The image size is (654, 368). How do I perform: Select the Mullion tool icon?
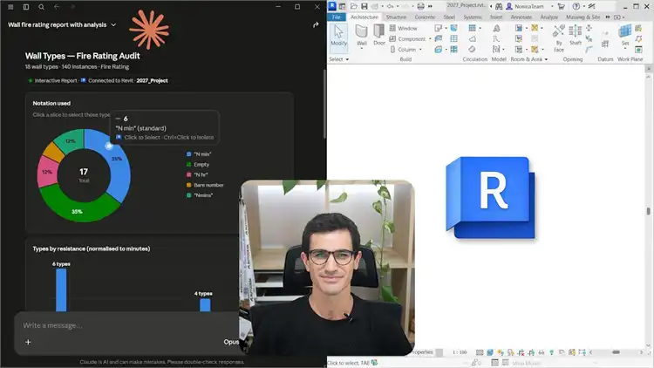click(x=453, y=49)
